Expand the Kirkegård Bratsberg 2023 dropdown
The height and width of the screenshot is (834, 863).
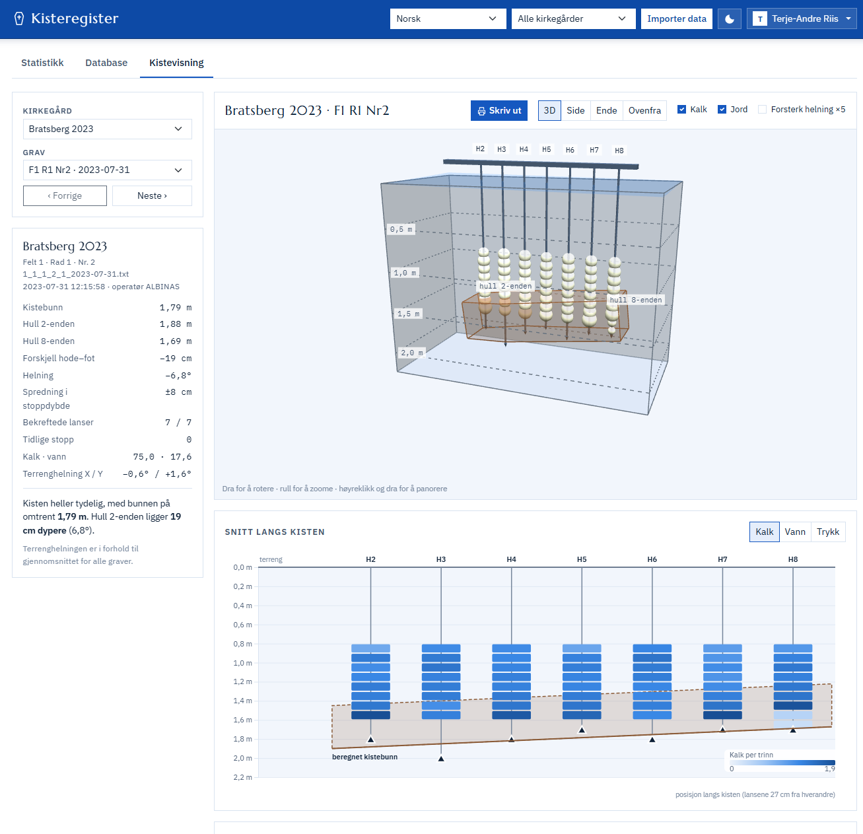108,129
